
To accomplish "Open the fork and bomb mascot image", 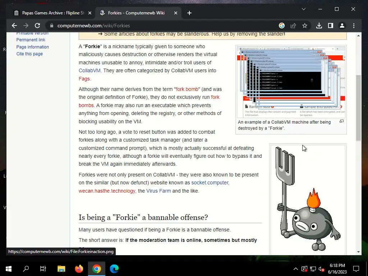I will pyautogui.click(x=308, y=199).
